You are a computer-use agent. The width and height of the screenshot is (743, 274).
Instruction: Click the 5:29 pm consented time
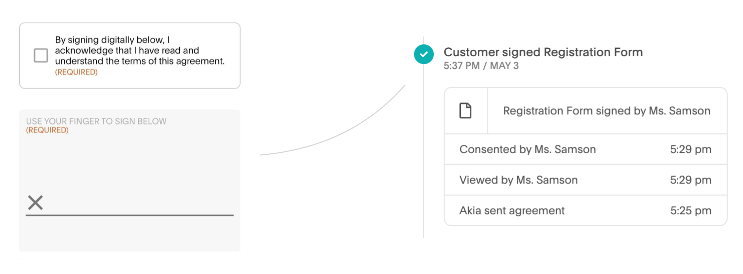[x=690, y=149]
